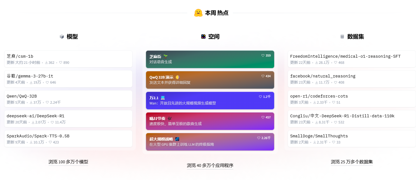Click heart icon on codeforces-cots row
Viewport: 416px width, 180px height.
pyautogui.click(x=334, y=103)
